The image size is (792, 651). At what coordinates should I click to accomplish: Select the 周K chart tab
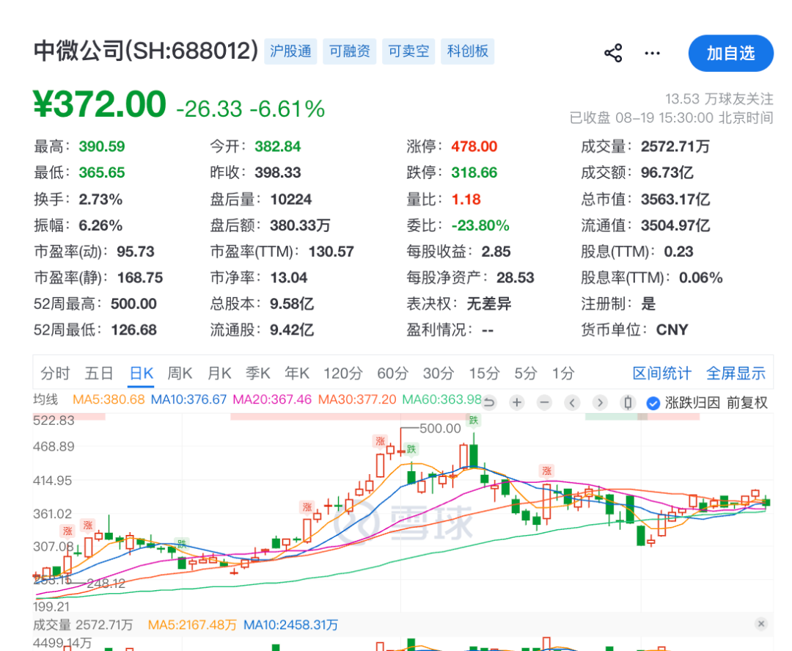click(x=180, y=374)
